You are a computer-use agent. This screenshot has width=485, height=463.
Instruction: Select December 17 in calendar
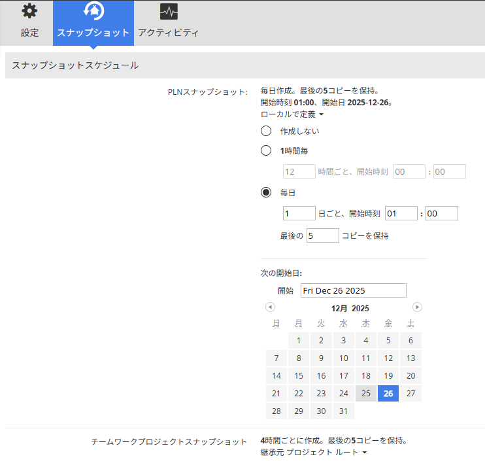344,376
